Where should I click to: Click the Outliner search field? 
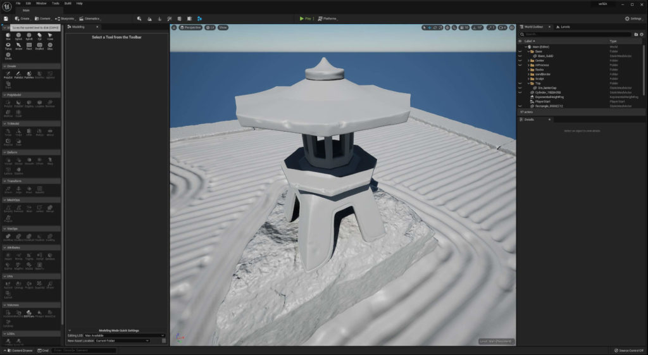(x=576, y=34)
